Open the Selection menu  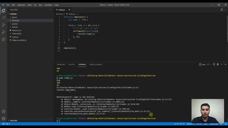(x=21, y=5)
